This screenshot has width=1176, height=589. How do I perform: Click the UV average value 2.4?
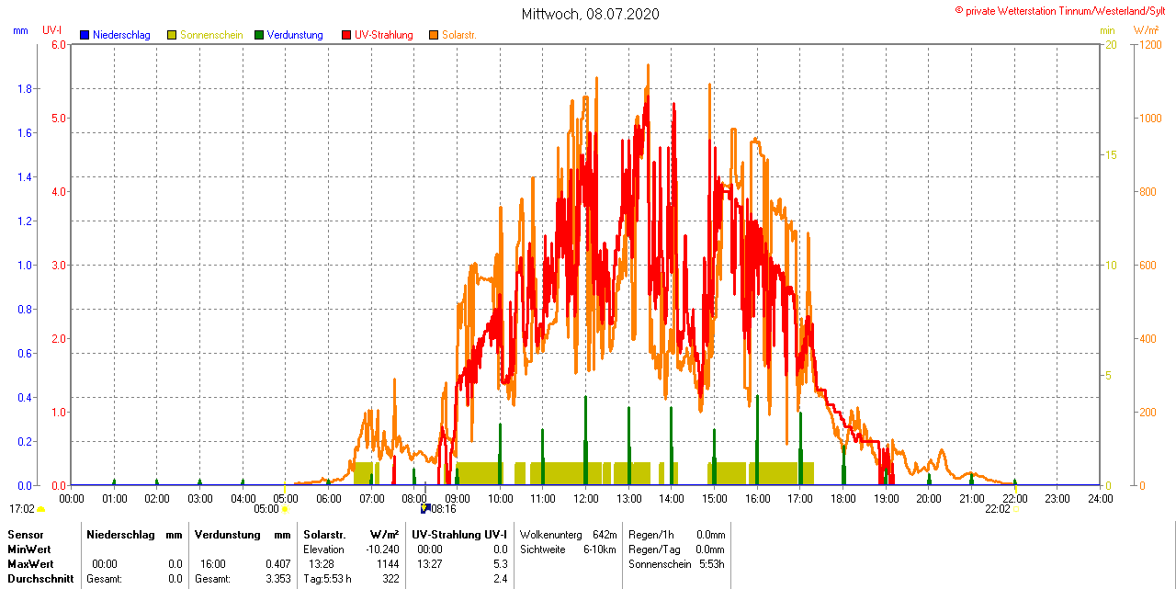[501, 579]
